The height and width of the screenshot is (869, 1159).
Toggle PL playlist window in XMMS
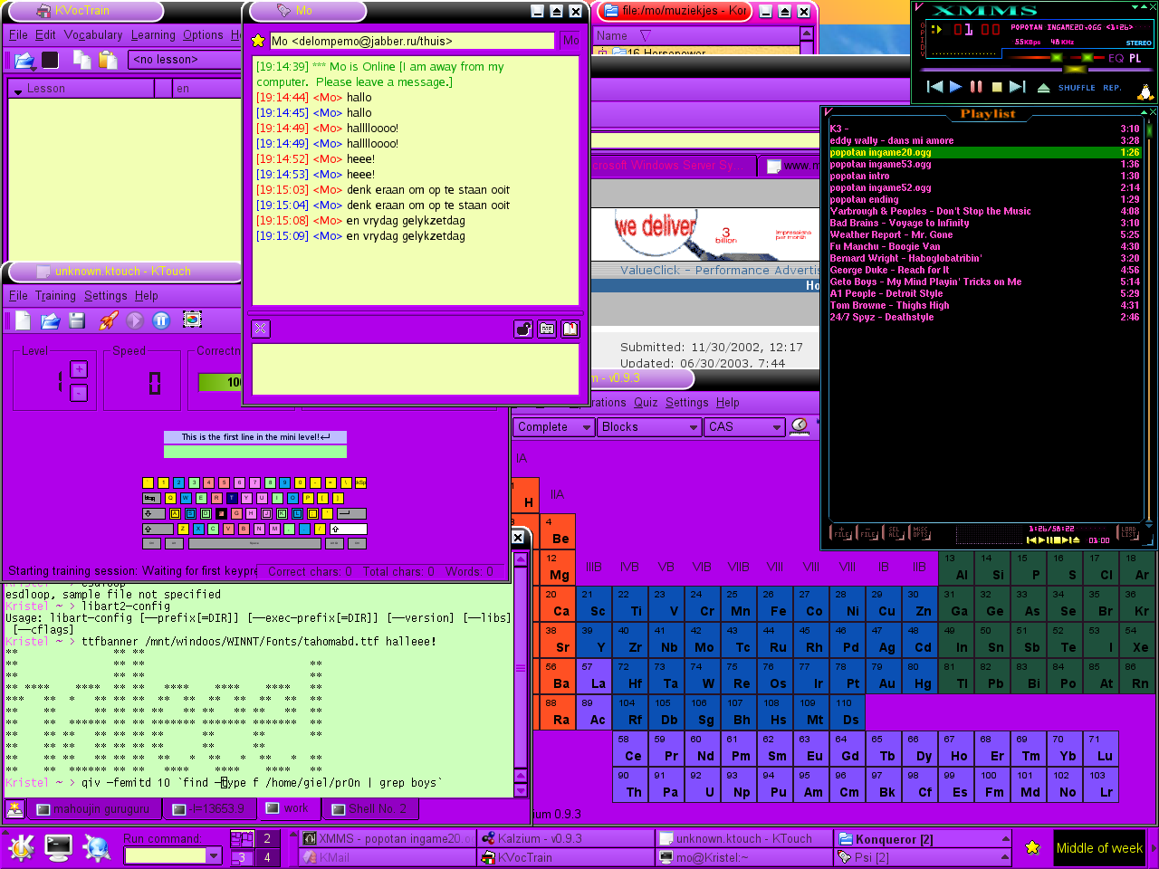coord(1135,58)
